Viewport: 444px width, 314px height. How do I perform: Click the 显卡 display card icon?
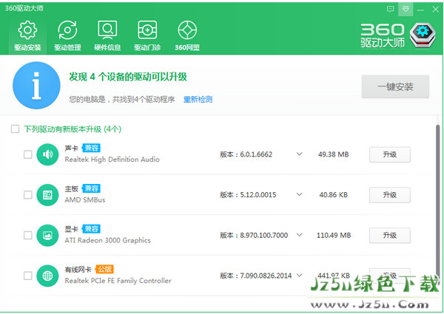tap(47, 235)
